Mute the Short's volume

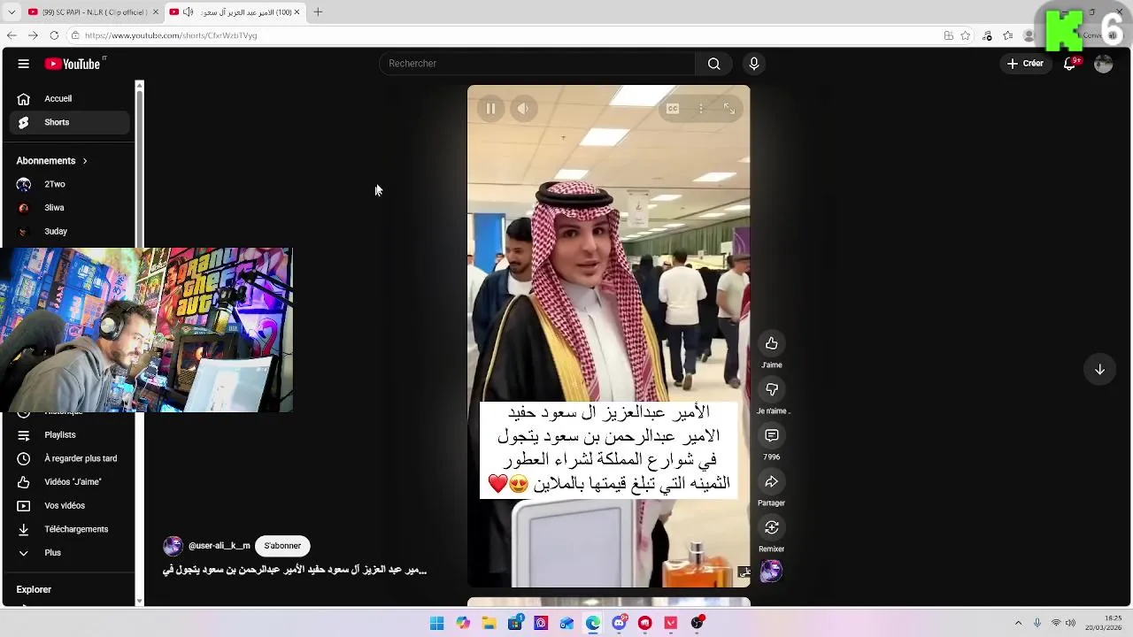pos(523,109)
